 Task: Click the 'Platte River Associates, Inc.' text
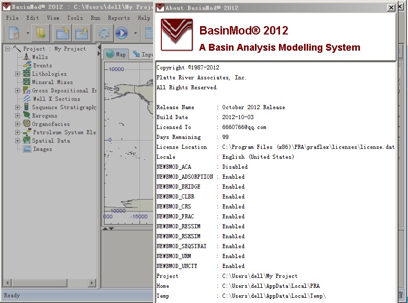pos(201,77)
